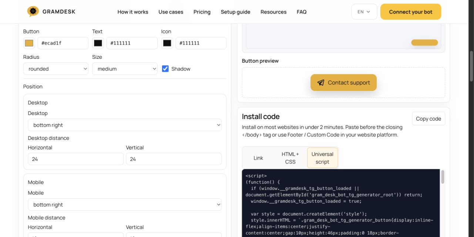Viewport: 474px width, 237px height.
Task: Click the paper plane icon on Contact support
Action: point(321,82)
